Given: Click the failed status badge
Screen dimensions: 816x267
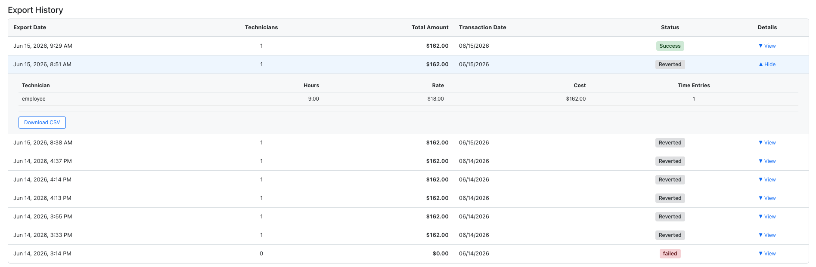Looking at the screenshot, I should pos(670,254).
